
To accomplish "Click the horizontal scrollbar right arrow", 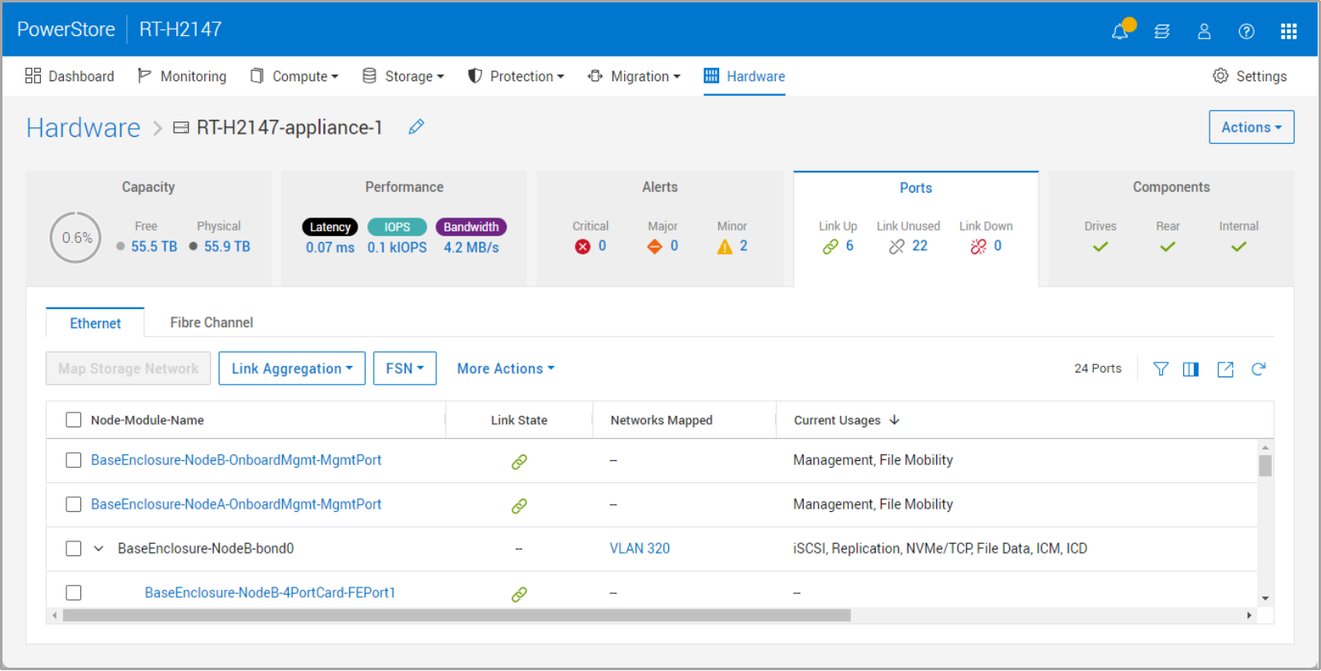I will (x=1249, y=615).
